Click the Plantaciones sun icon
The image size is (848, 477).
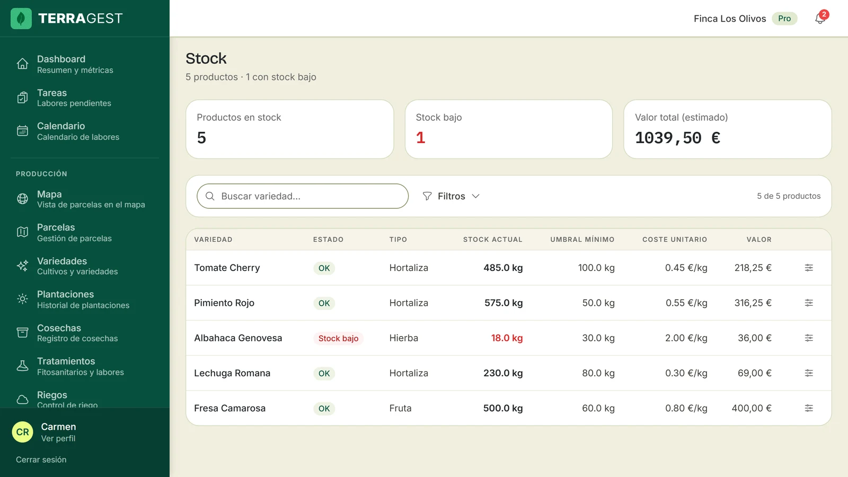pyautogui.click(x=22, y=299)
